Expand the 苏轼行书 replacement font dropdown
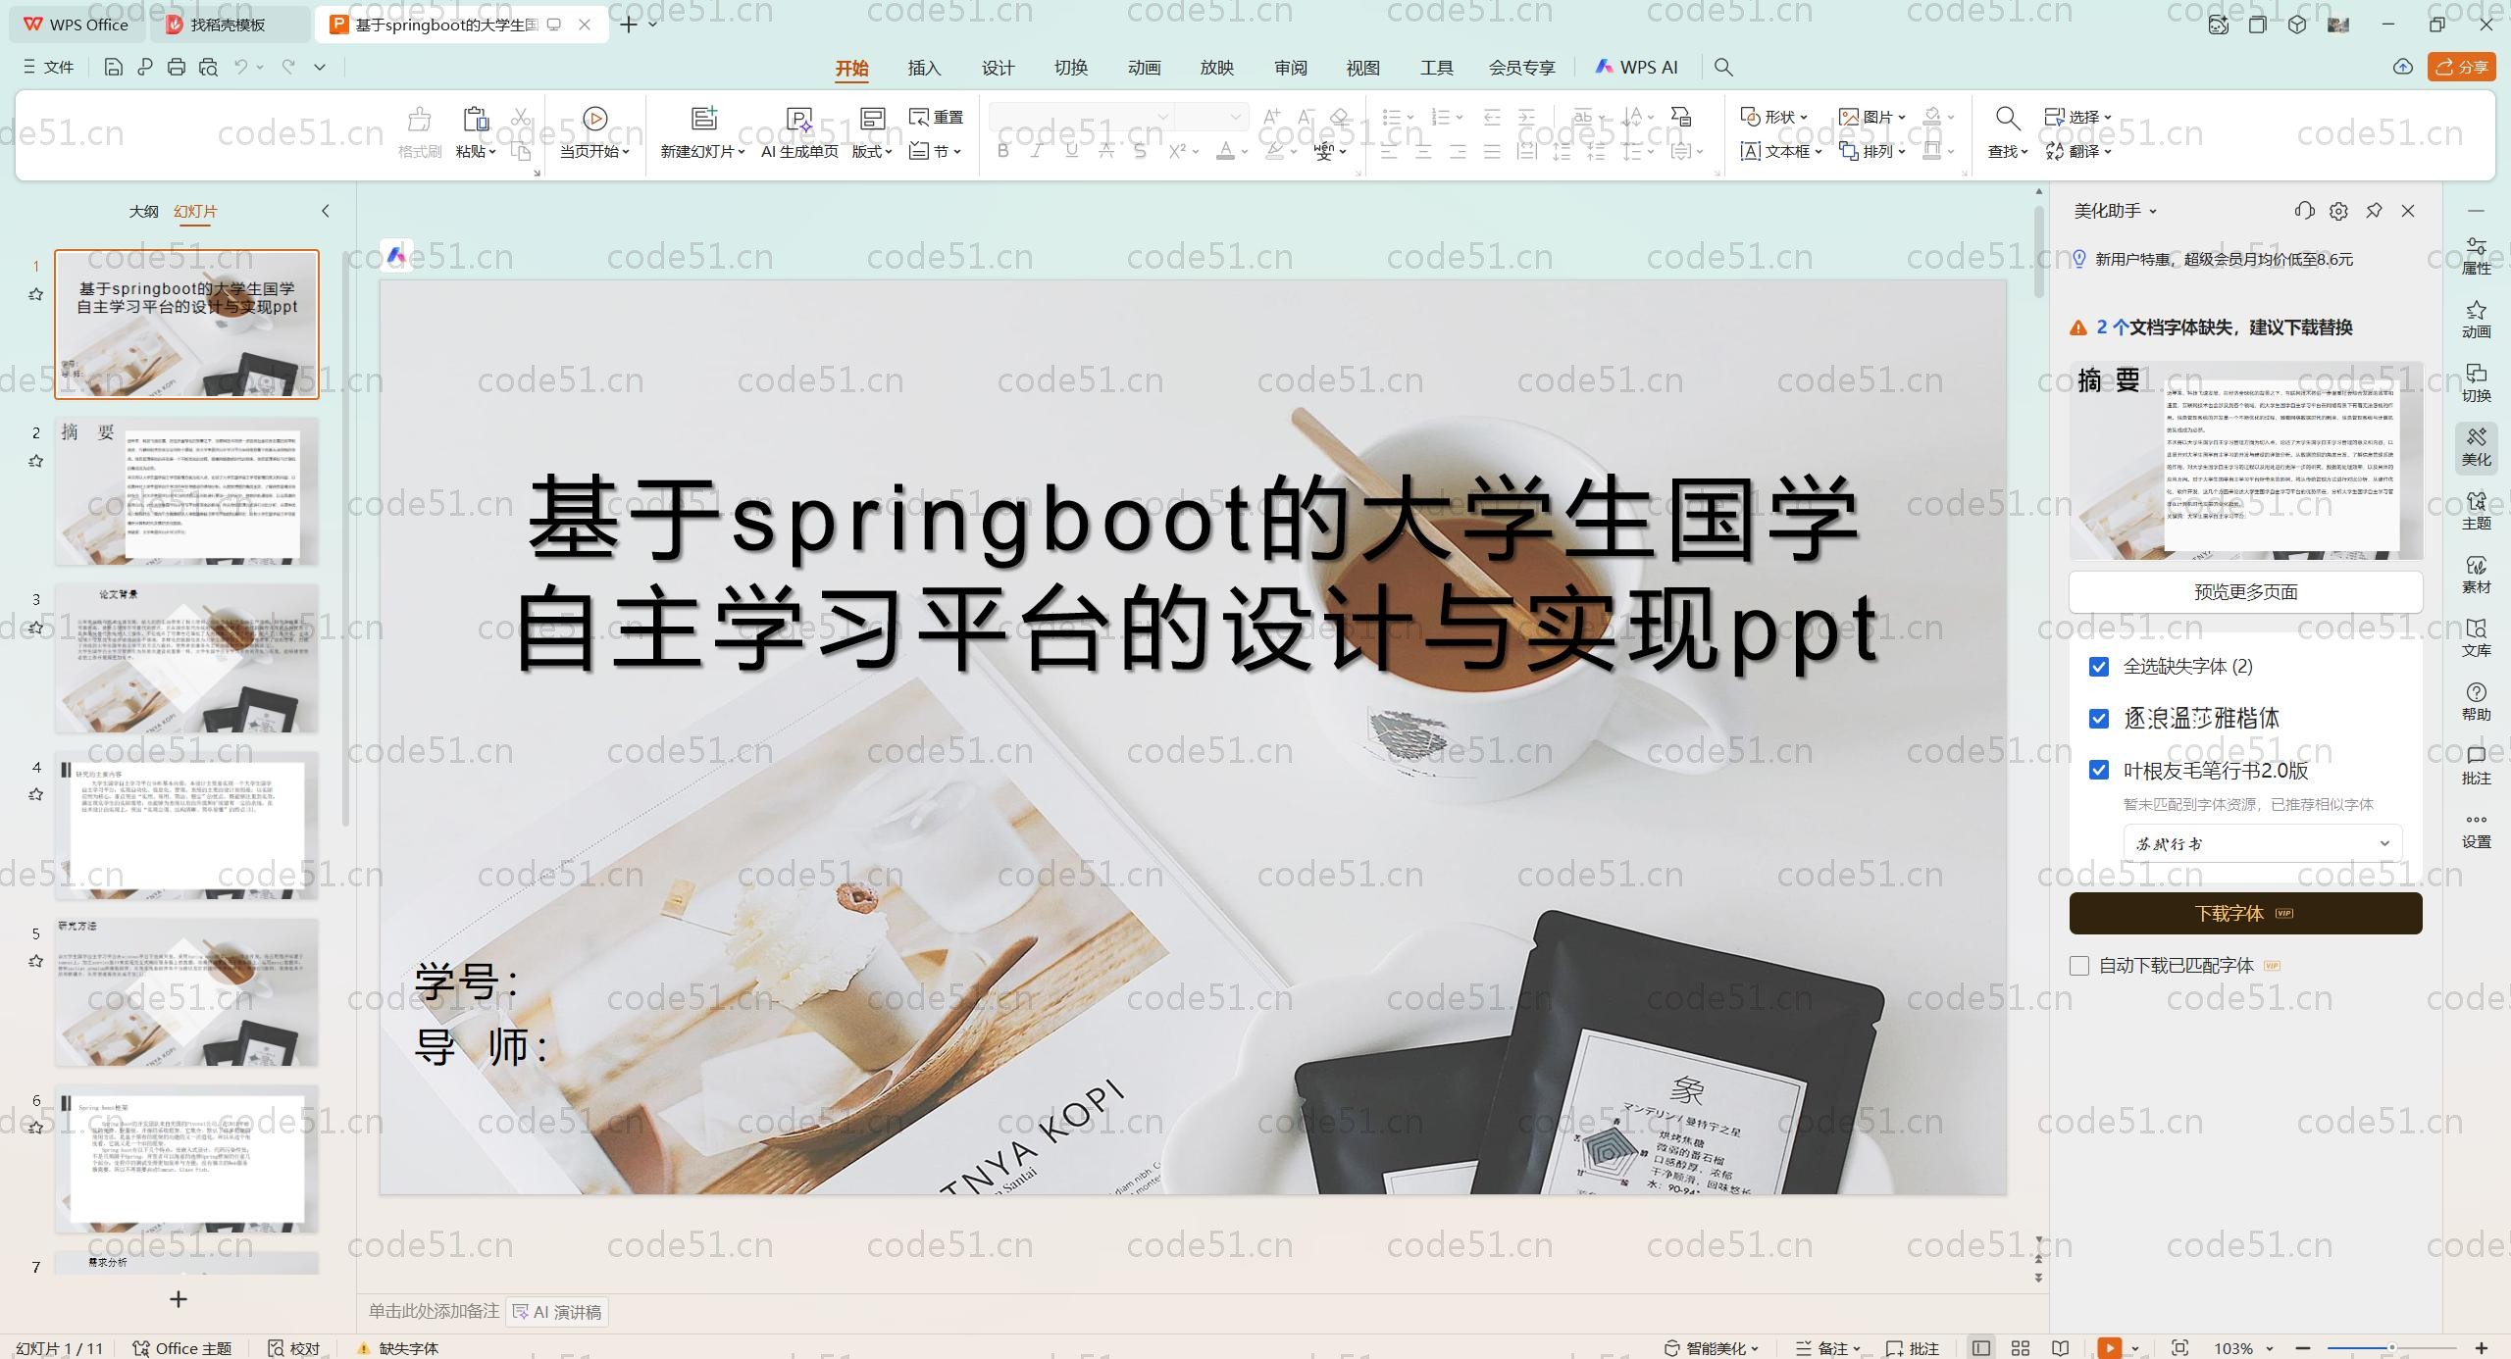 pyautogui.click(x=2384, y=843)
